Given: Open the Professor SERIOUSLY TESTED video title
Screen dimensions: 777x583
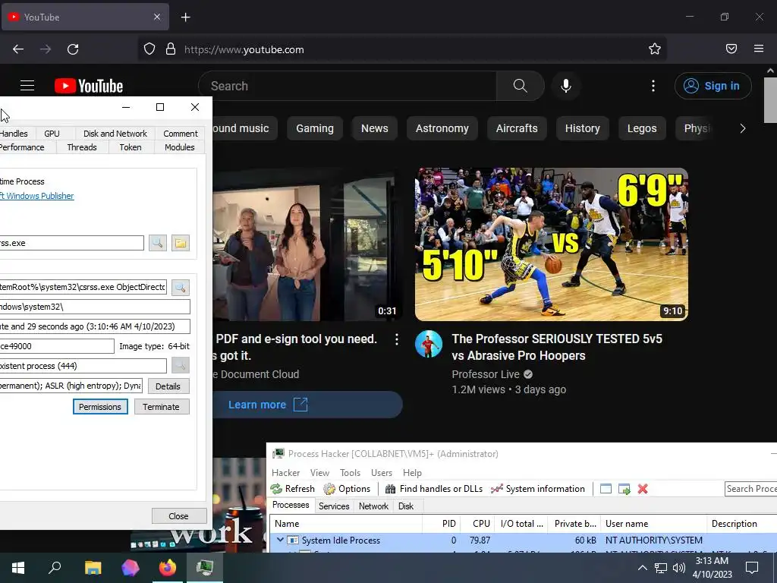Looking at the screenshot, I should pos(557,347).
